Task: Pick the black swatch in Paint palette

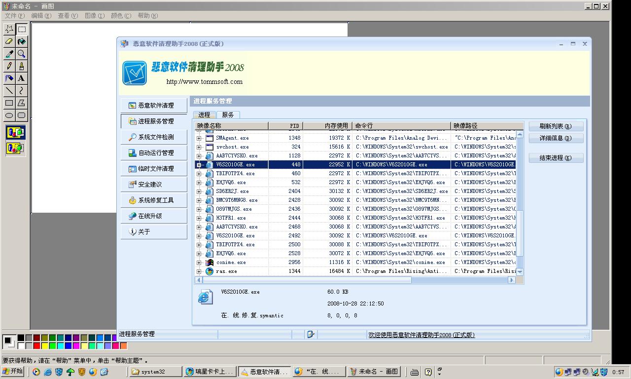Action: coord(21,338)
